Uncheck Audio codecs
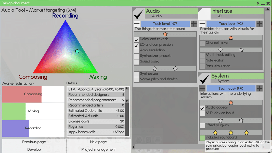Image resolution: width=272 pixels, height=153 pixels. (202, 108)
